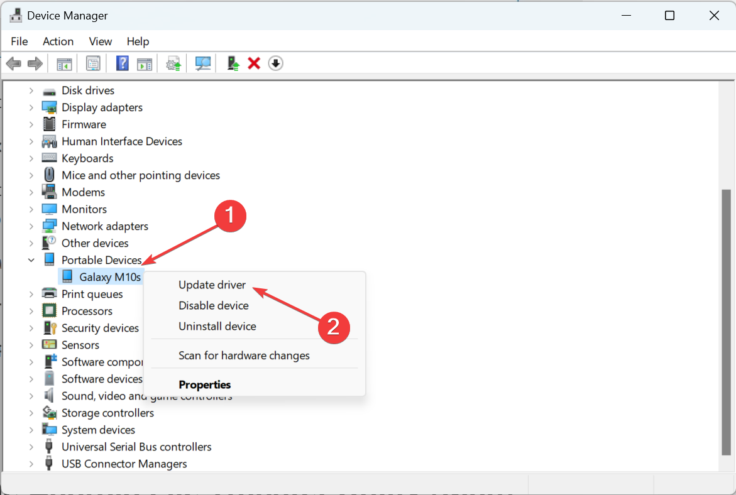The height and width of the screenshot is (495, 736).
Task: Click the Properties sheet toolbar icon
Action: tap(93, 63)
